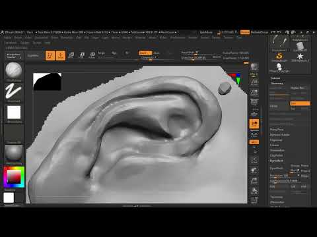Viewport: 317px width, 237px height.
Task: Click the Move view icon on right shelf
Action: (x=254, y=171)
